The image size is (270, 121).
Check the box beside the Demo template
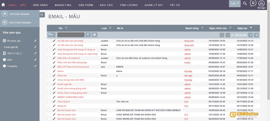[49, 71]
